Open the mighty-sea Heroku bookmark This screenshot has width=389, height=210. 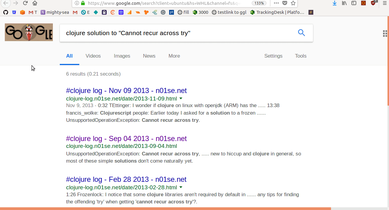pyautogui.click(x=55, y=12)
